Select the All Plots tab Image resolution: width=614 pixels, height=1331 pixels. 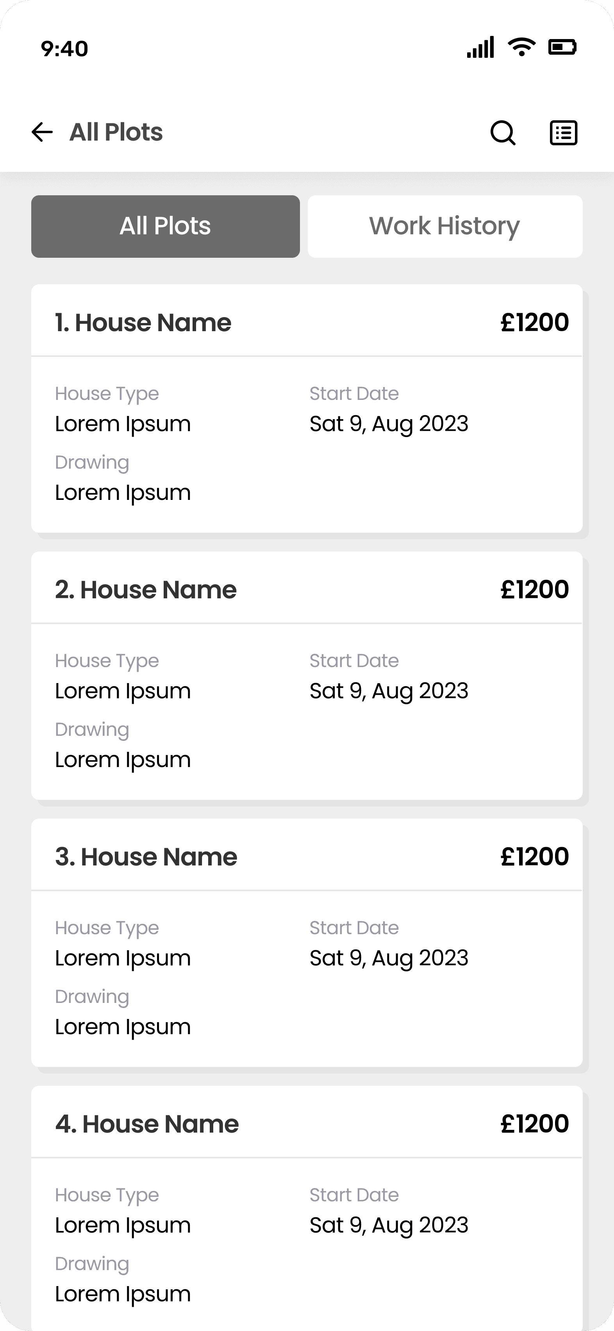pyautogui.click(x=165, y=226)
